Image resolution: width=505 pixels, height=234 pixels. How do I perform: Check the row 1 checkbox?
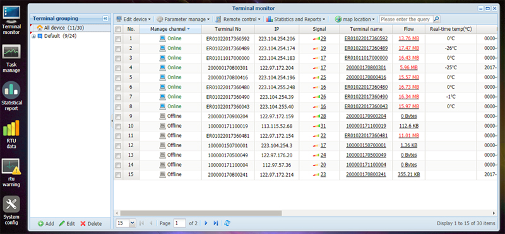(118, 39)
